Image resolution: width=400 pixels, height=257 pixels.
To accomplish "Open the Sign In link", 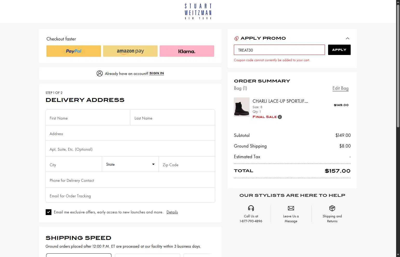I will point(157,73).
